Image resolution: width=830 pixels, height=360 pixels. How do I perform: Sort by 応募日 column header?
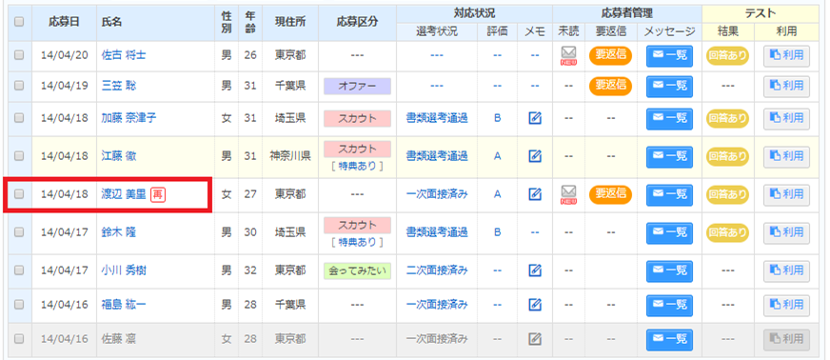pyautogui.click(x=64, y=22)
